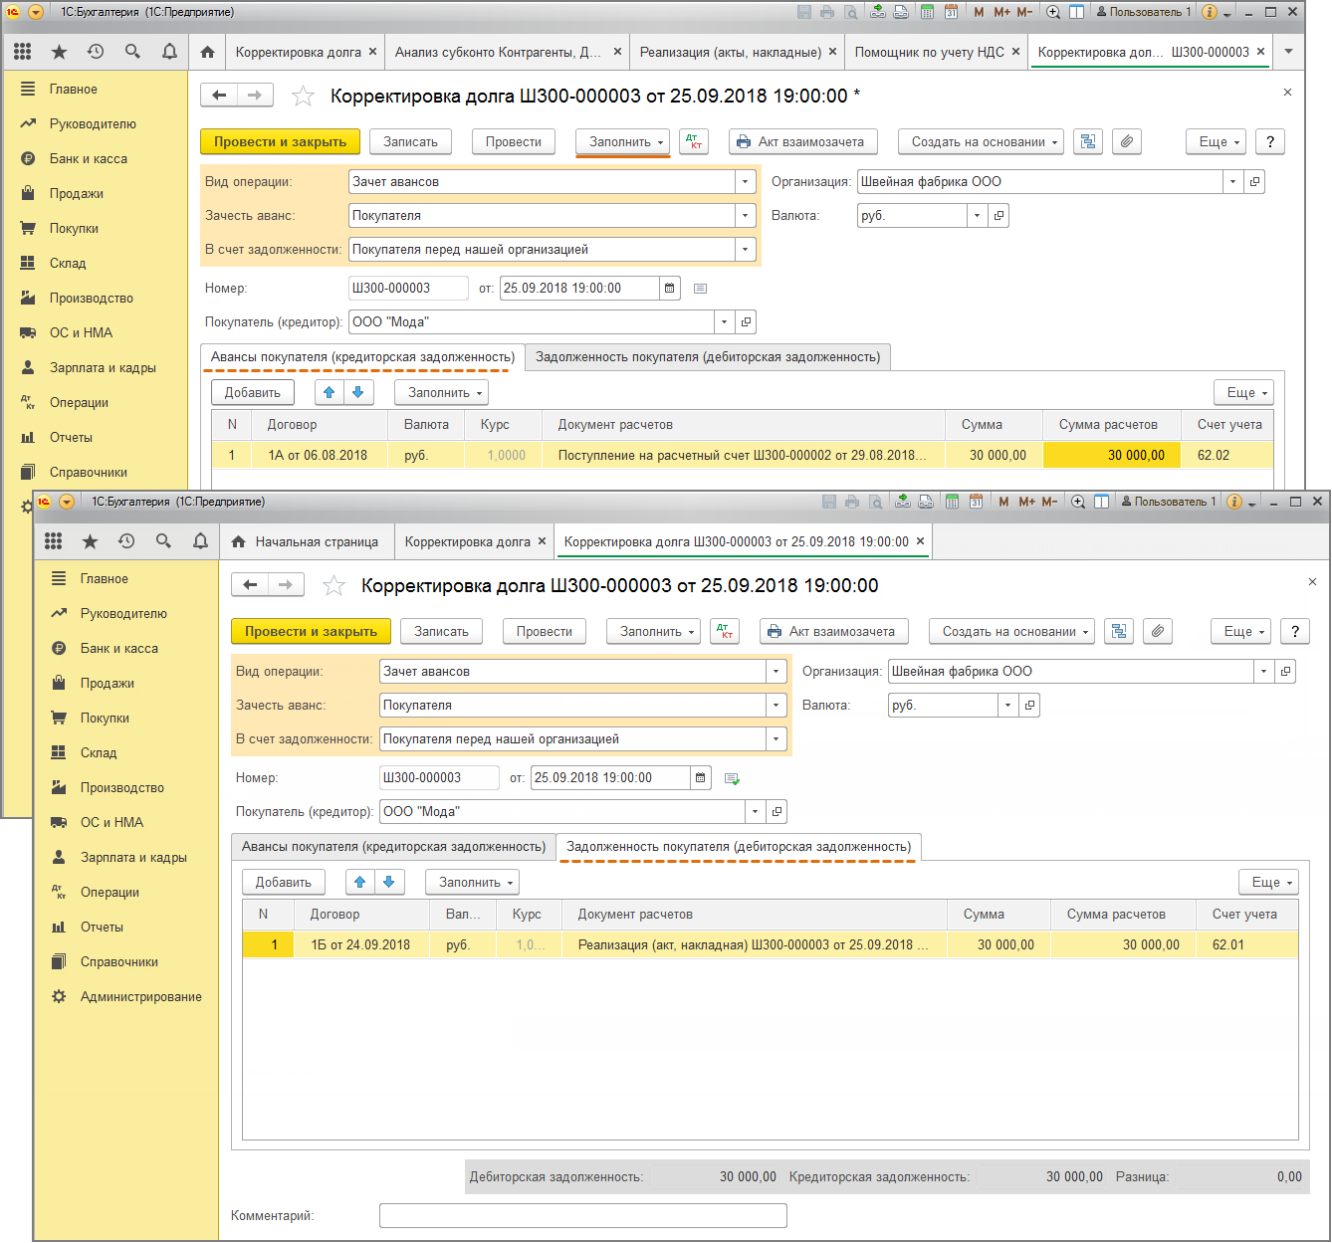Viewport: 1332px width, 1243px height.
Task: Open the help question mark in the front window
Action: tap(1294, 632)
